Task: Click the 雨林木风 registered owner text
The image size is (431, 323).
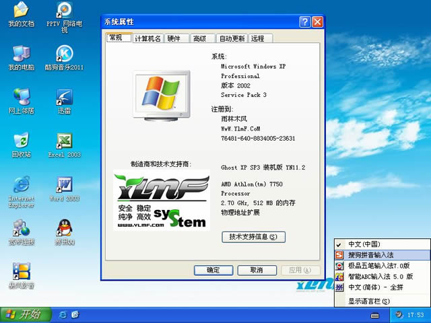Action: tap(234, 118)
